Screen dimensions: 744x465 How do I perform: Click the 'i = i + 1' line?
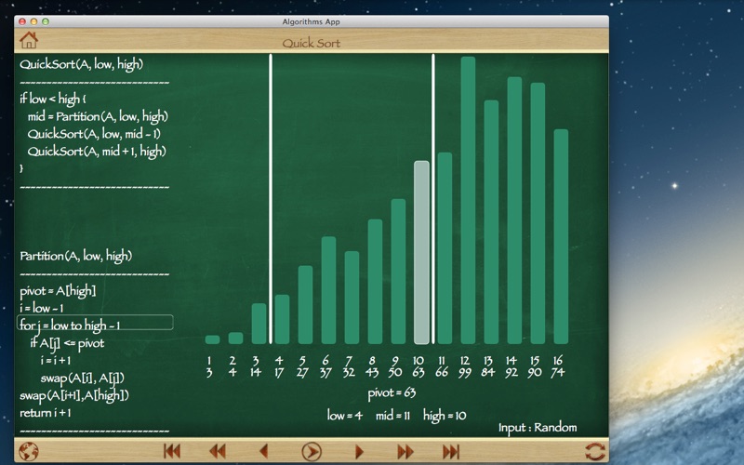56,361
